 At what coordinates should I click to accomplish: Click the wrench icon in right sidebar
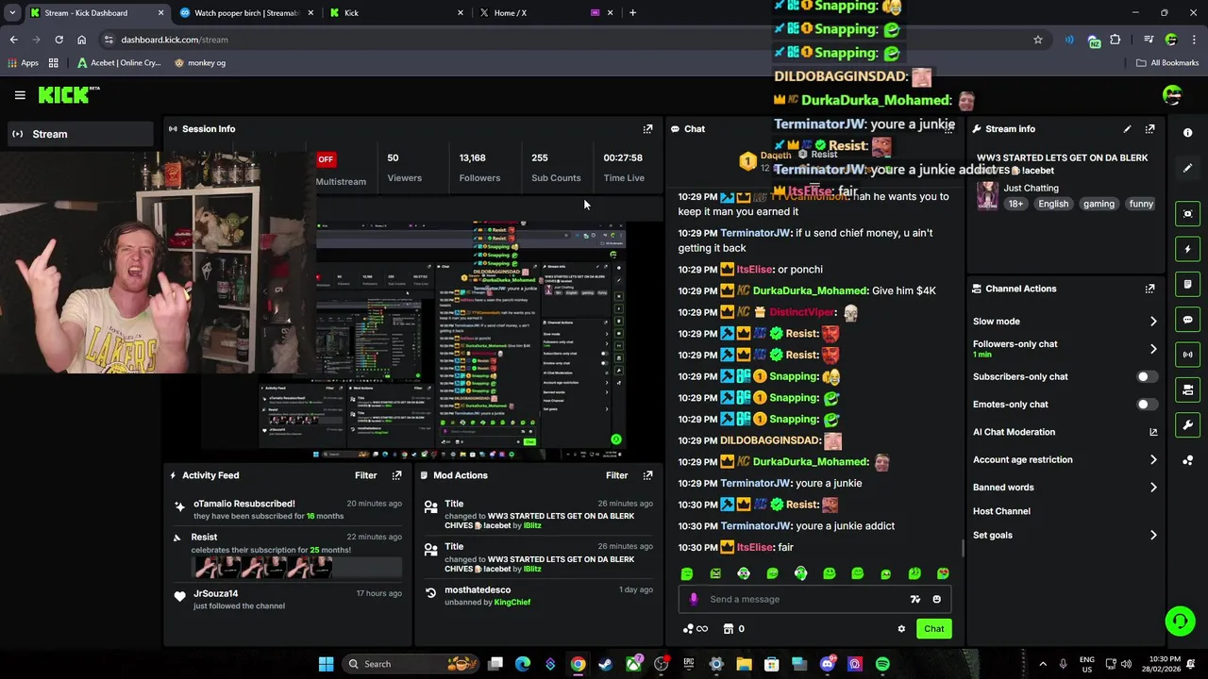click(1187, 424)
